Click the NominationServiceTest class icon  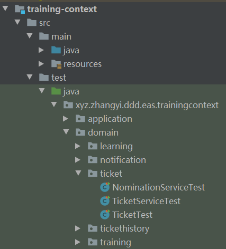pos(105,187)
